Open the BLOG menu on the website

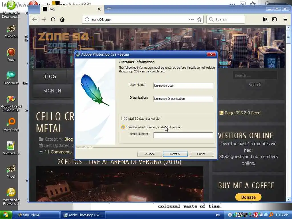50,76
